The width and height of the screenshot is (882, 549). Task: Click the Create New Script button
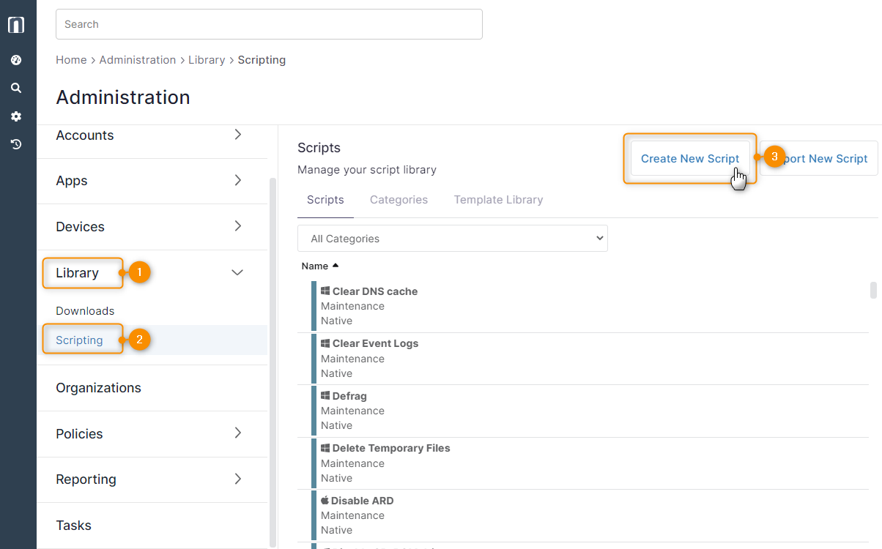689,159
